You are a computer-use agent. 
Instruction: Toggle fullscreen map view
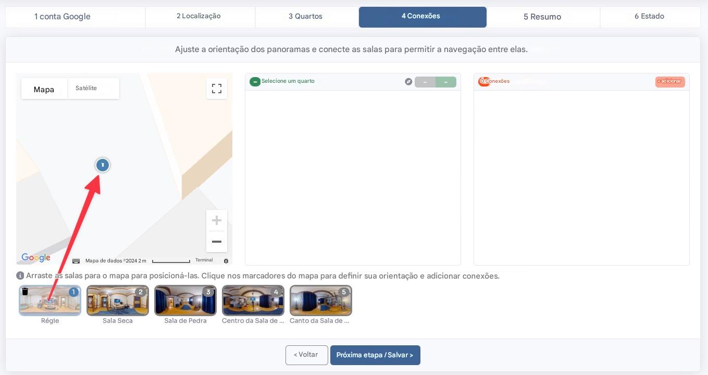[x=217, y=89]
